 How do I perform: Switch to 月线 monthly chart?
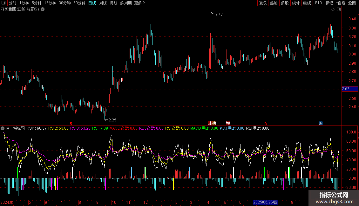point(113,3)
